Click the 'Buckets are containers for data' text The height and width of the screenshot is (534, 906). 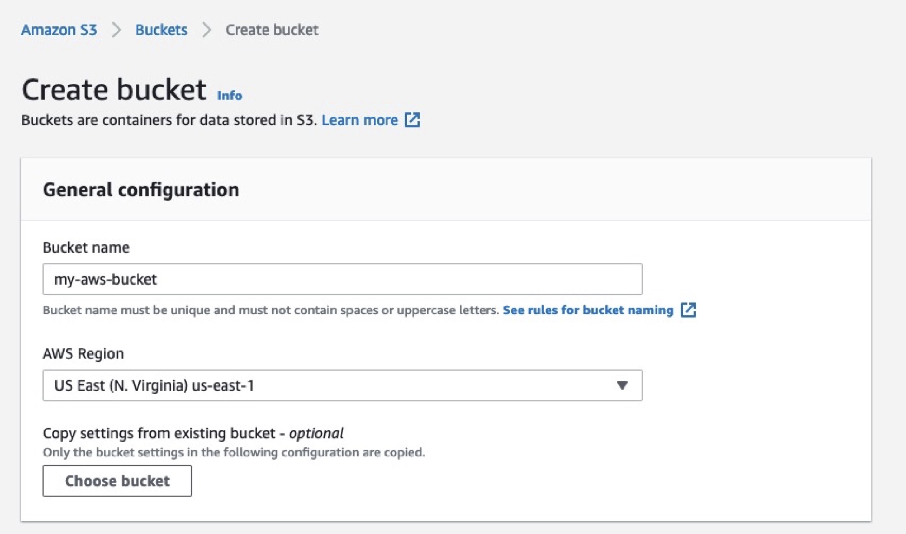pos(169,120)
